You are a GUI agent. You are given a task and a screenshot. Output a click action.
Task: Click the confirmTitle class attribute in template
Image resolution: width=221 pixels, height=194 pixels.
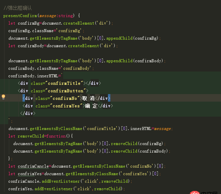click(x=57, y=83)
